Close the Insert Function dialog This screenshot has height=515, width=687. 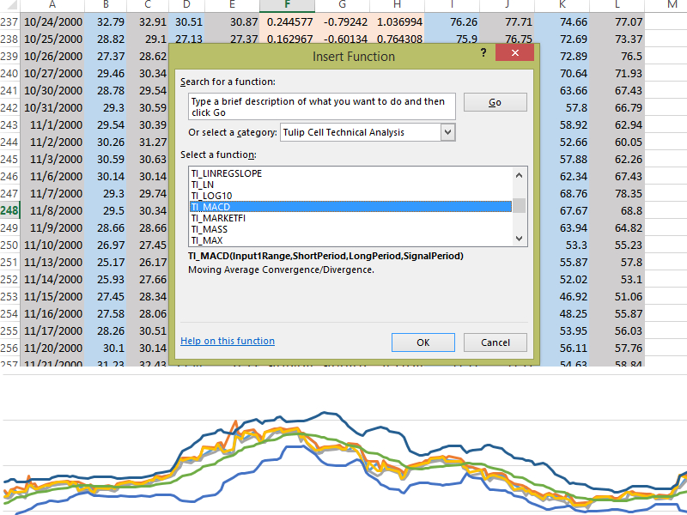point(514,53)
